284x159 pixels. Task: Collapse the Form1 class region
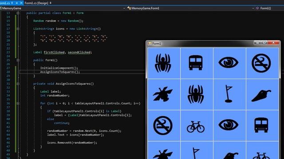tap(18, 13)
